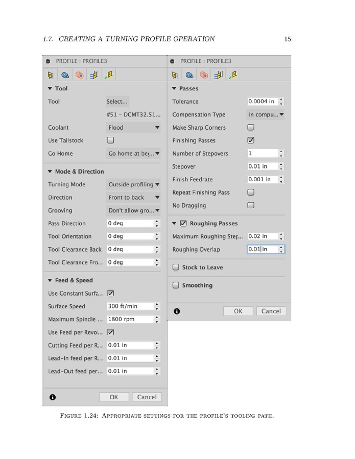The width and height of the screenshot is (355, 459).
Task: Enable the Use Tailstock checkbox
Action: click(x=110, y=140)
